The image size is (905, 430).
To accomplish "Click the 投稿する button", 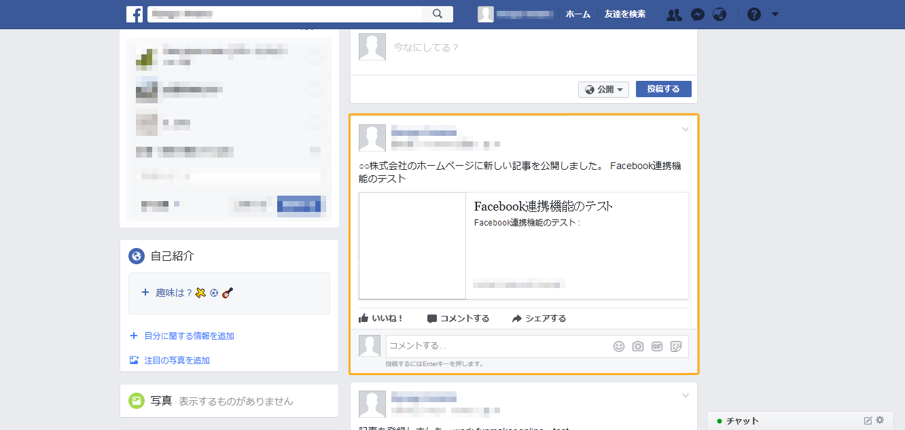I will point(664,89).
